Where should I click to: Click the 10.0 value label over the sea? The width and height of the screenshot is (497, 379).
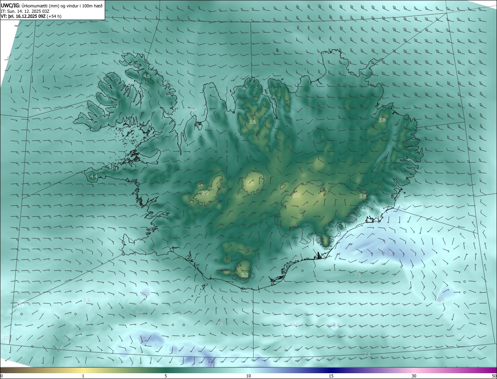tap(294, 325)
